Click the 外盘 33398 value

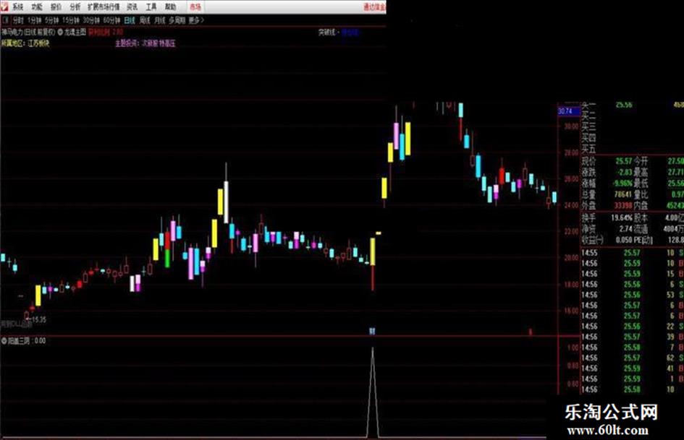[623, 205]
